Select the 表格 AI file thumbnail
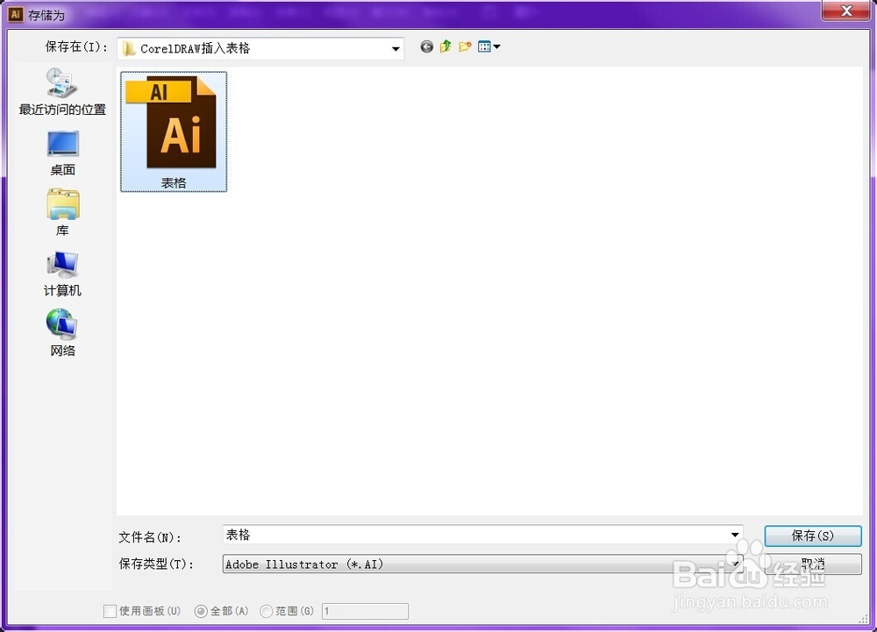Viewport: 877px width, 632px height. [x=174, y=131]
